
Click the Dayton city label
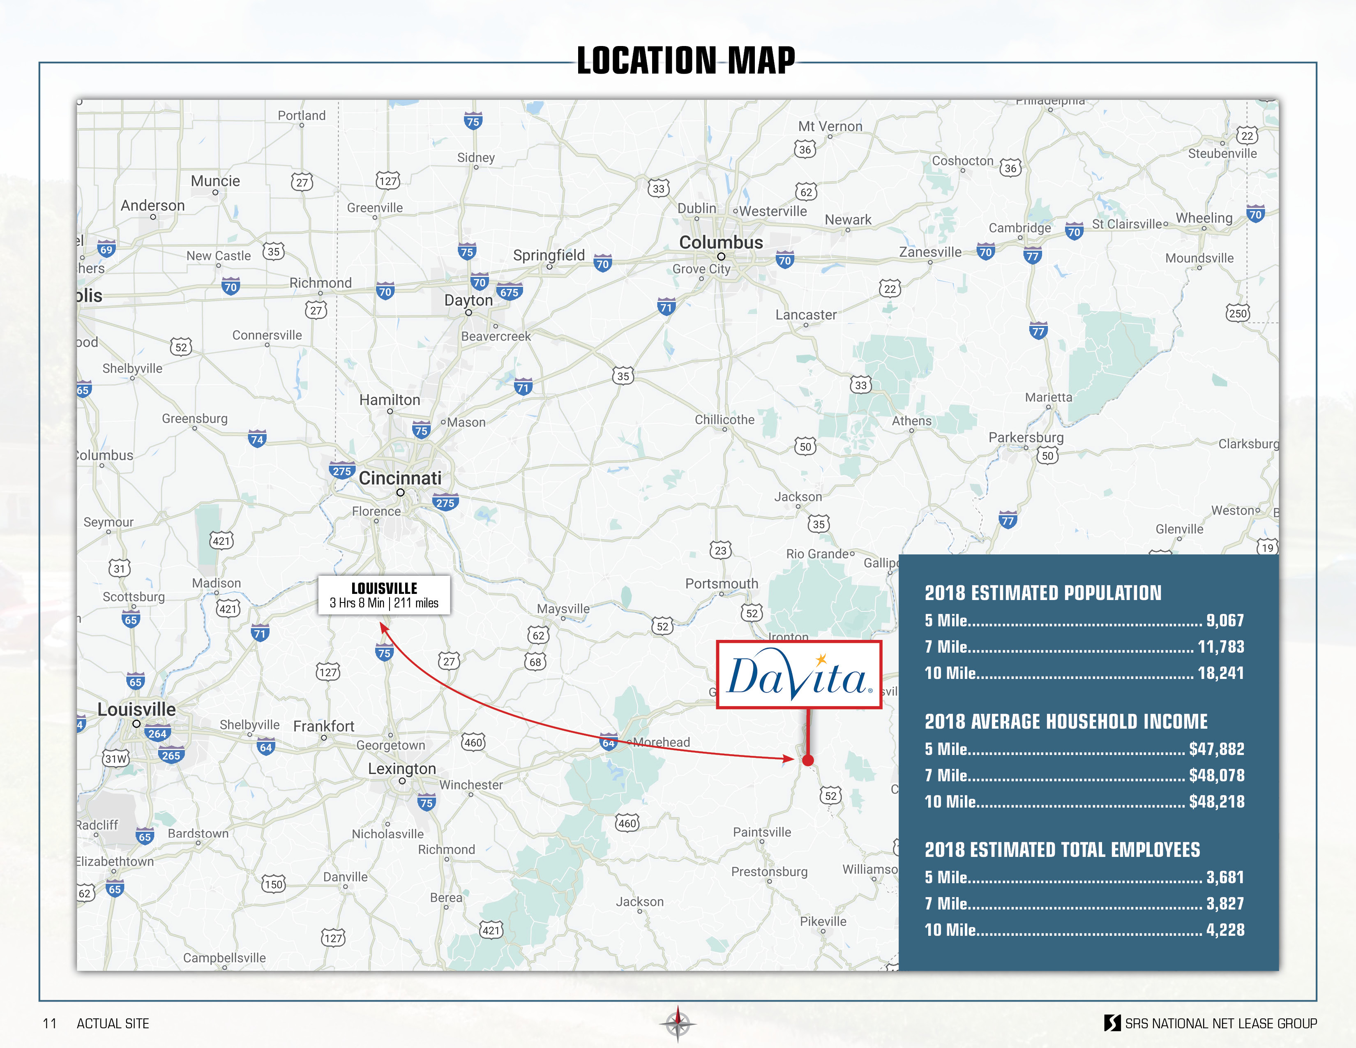tap(468, 300)
